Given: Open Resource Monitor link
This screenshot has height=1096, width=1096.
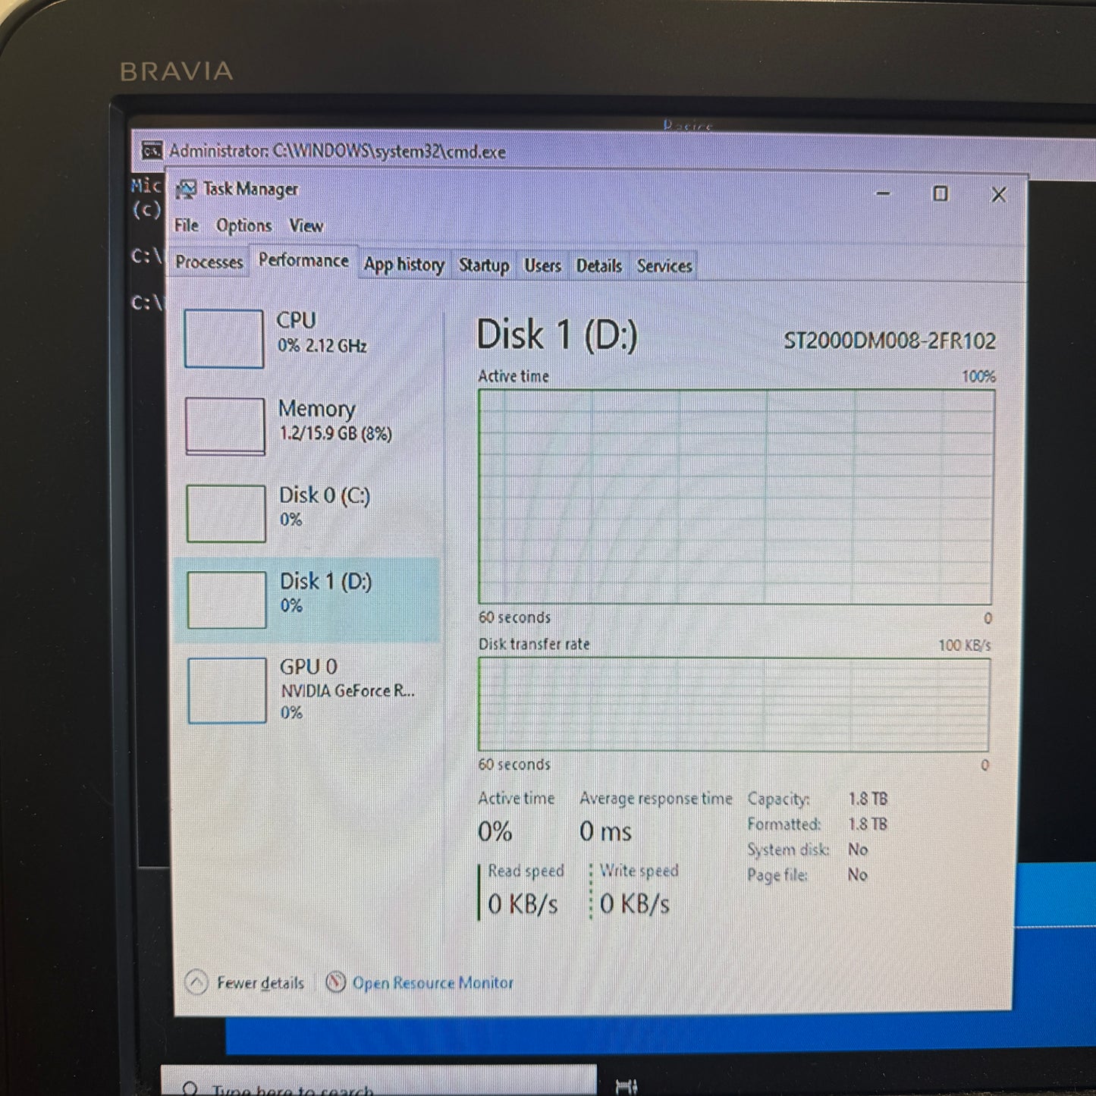Looking at the screenshot, I should (x=432, y=983).
